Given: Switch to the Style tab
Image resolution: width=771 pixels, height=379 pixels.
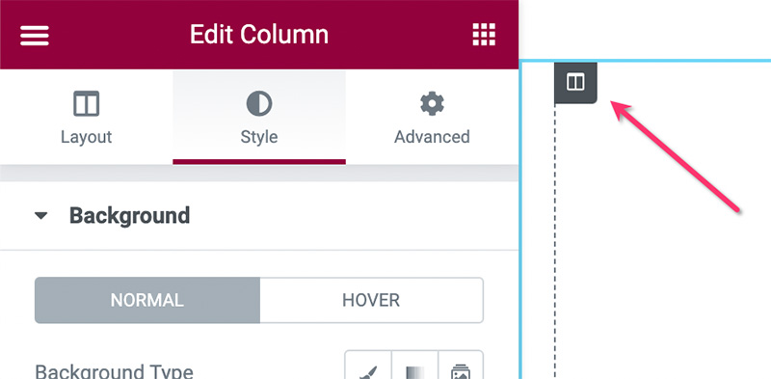Looking at the screenshot, I should (x=259, y=117).
